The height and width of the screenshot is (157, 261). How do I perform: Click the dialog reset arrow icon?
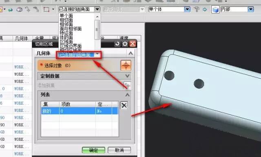(117, 44)
